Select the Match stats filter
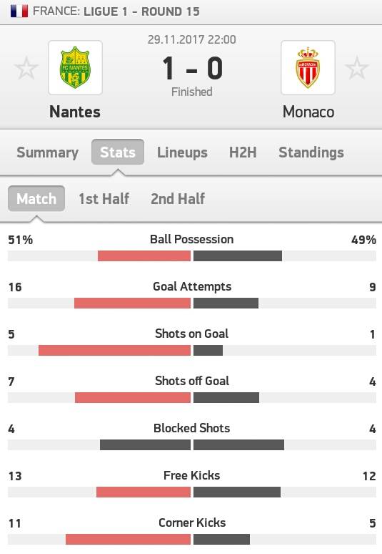This screenshot has height=554, width=382. pos(36,198)
